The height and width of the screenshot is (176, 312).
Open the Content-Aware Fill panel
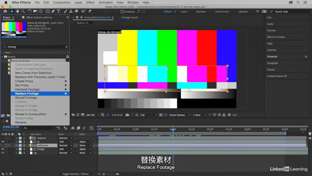coord(277,76)
